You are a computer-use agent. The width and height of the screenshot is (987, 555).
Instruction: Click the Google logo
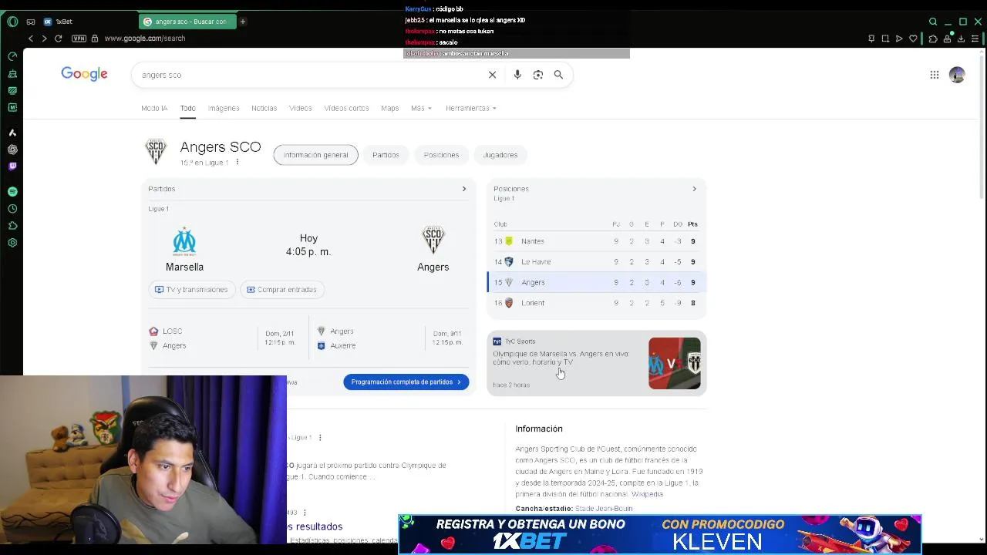click(84, 74)
